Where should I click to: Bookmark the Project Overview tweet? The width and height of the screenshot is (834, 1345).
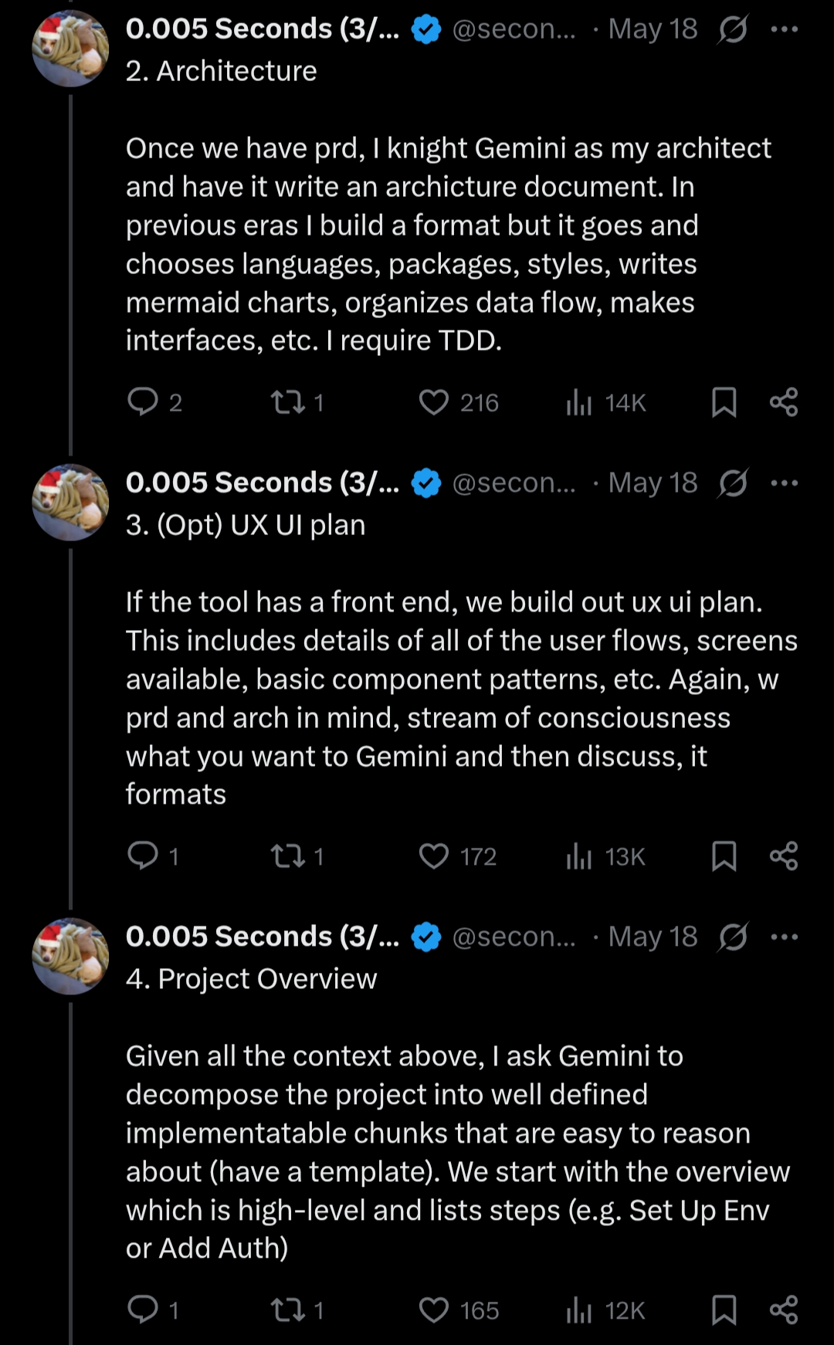tap(724, 1310)
